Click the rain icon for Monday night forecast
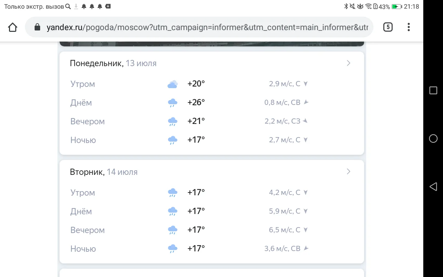This screenshot has height=277, width=443. point(172,140)
